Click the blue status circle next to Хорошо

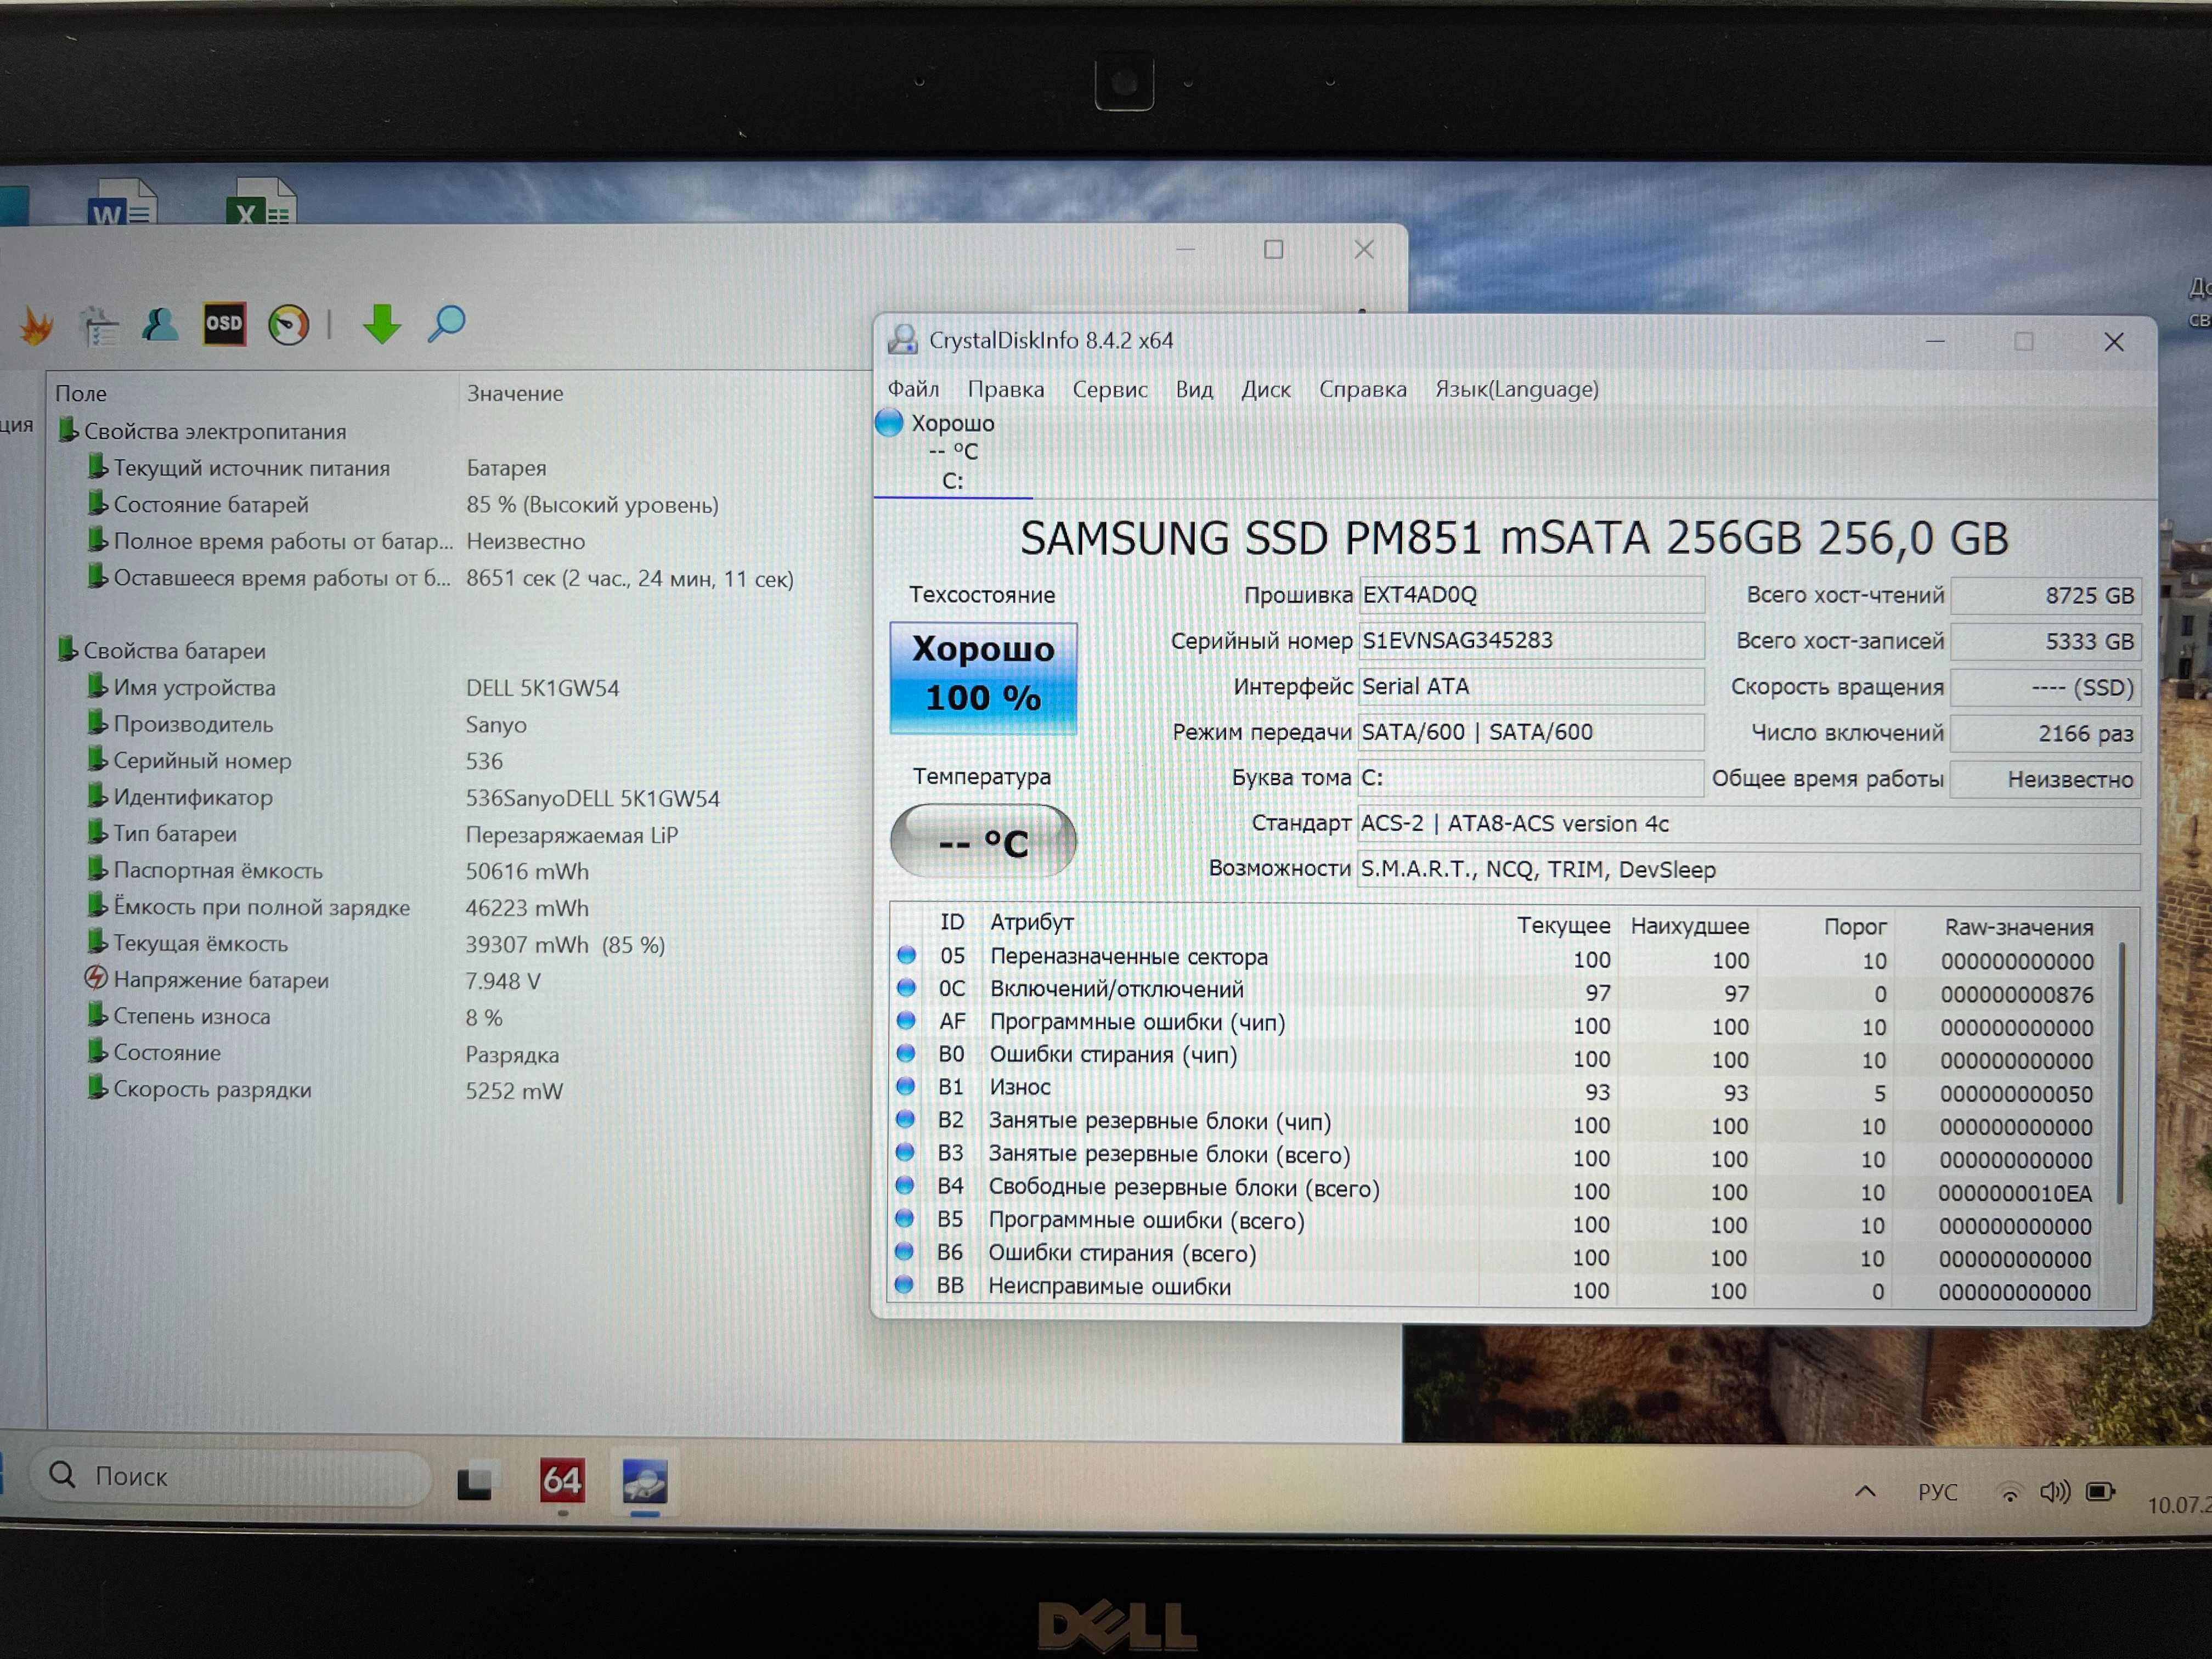point(889,423)
